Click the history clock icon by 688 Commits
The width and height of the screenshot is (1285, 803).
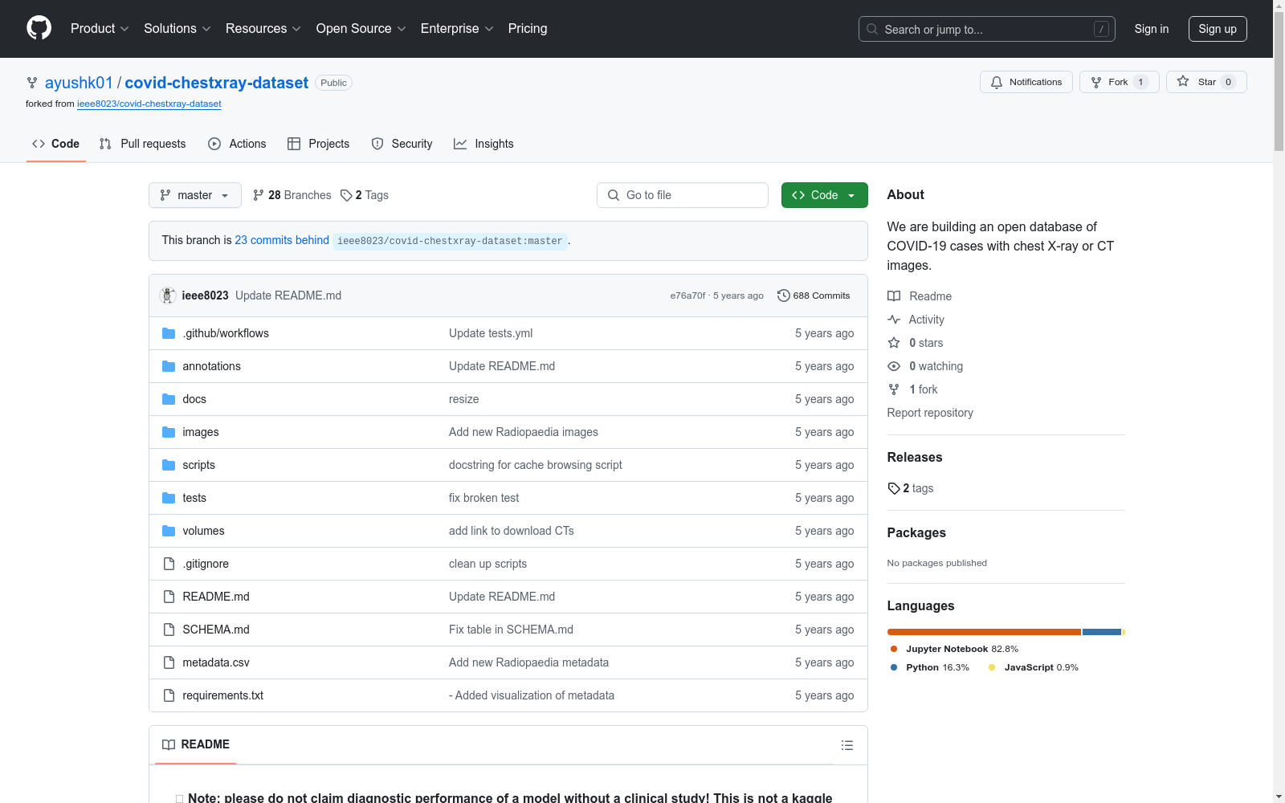783,296
